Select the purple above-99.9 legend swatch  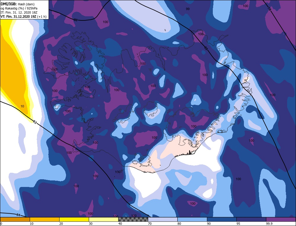coord(281,219)
